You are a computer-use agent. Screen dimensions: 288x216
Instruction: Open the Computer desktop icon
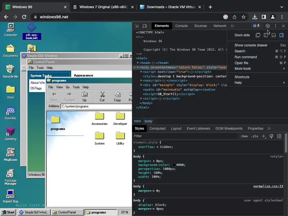click(10, 30)
